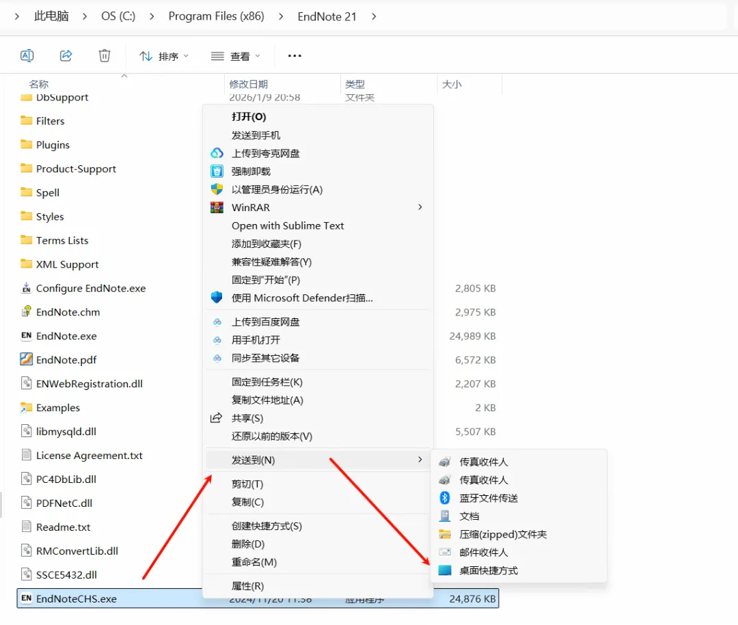
Task: Click 上传到夸克网盘 cloud icon
Action: 217,153
